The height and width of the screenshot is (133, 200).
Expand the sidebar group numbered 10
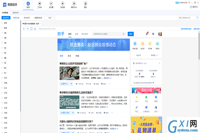[2, 78]
